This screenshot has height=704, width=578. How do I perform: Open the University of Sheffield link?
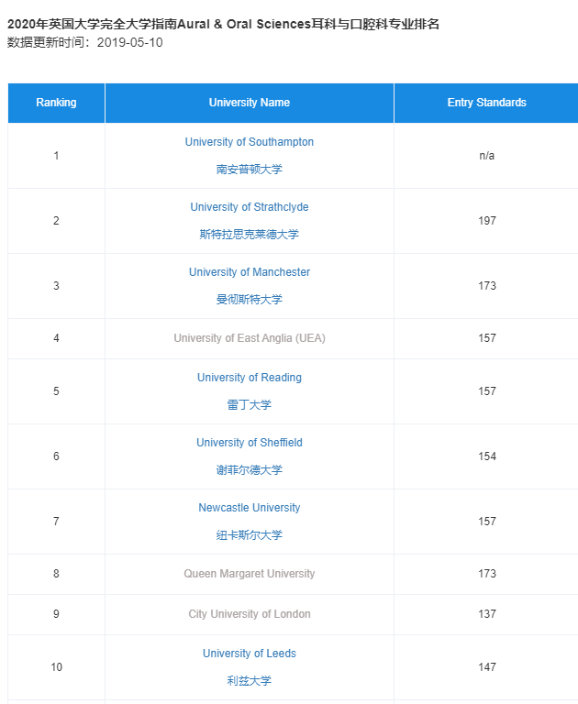point(249,443)
